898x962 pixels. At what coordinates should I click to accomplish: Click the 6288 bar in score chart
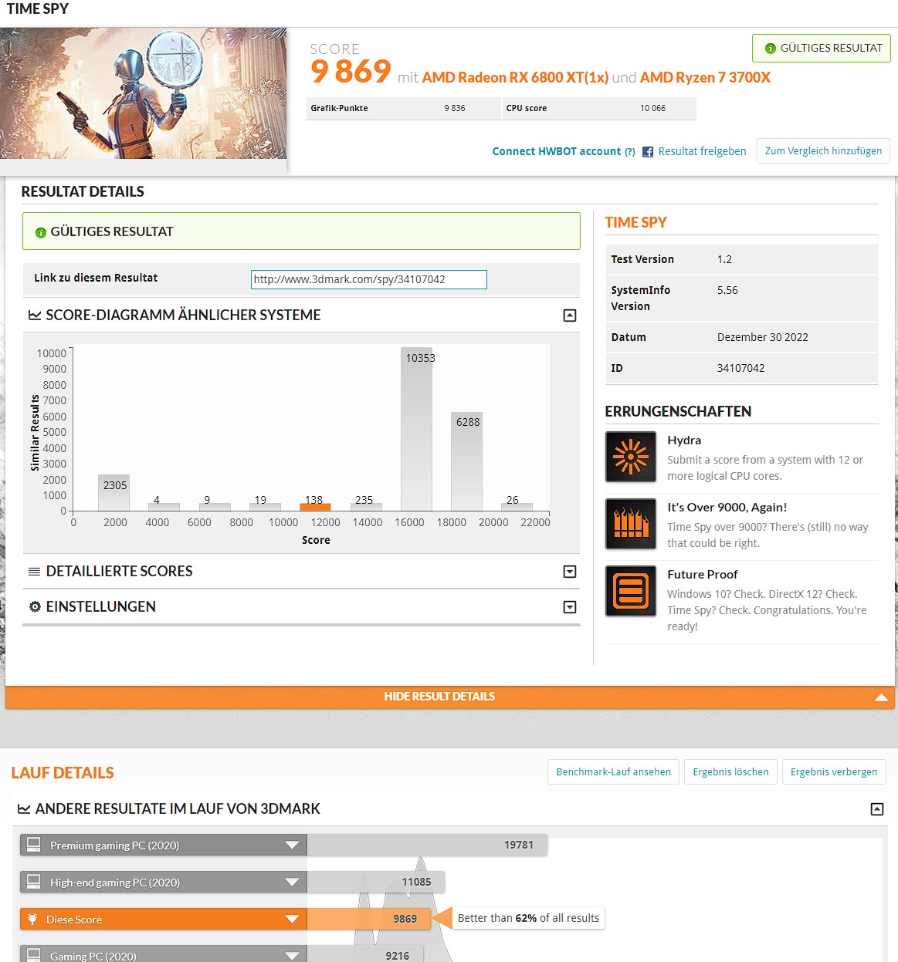(x=466, y=461)
